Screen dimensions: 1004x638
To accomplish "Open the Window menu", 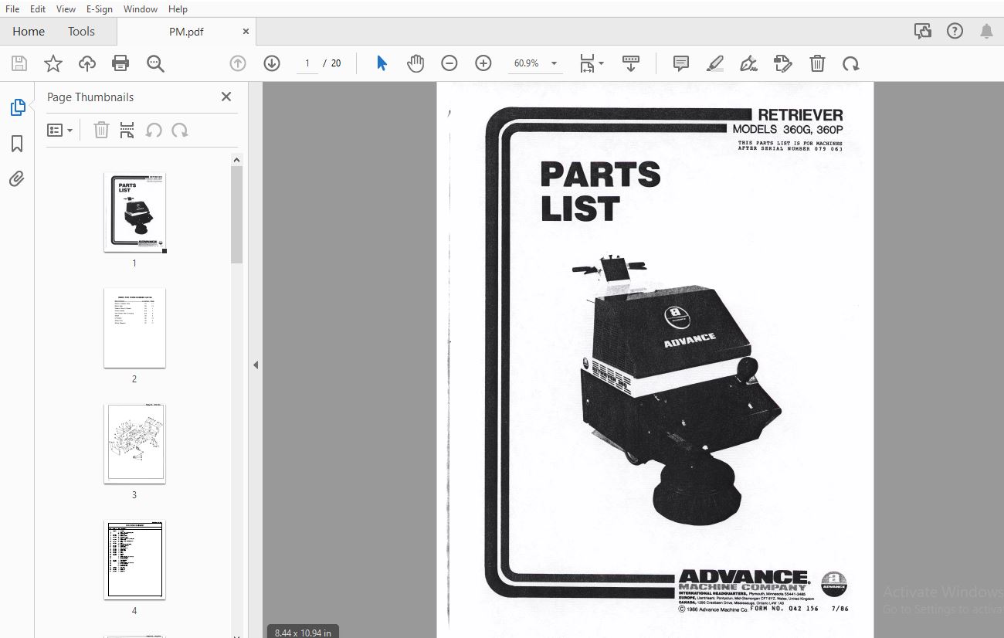I will (141, 8).
